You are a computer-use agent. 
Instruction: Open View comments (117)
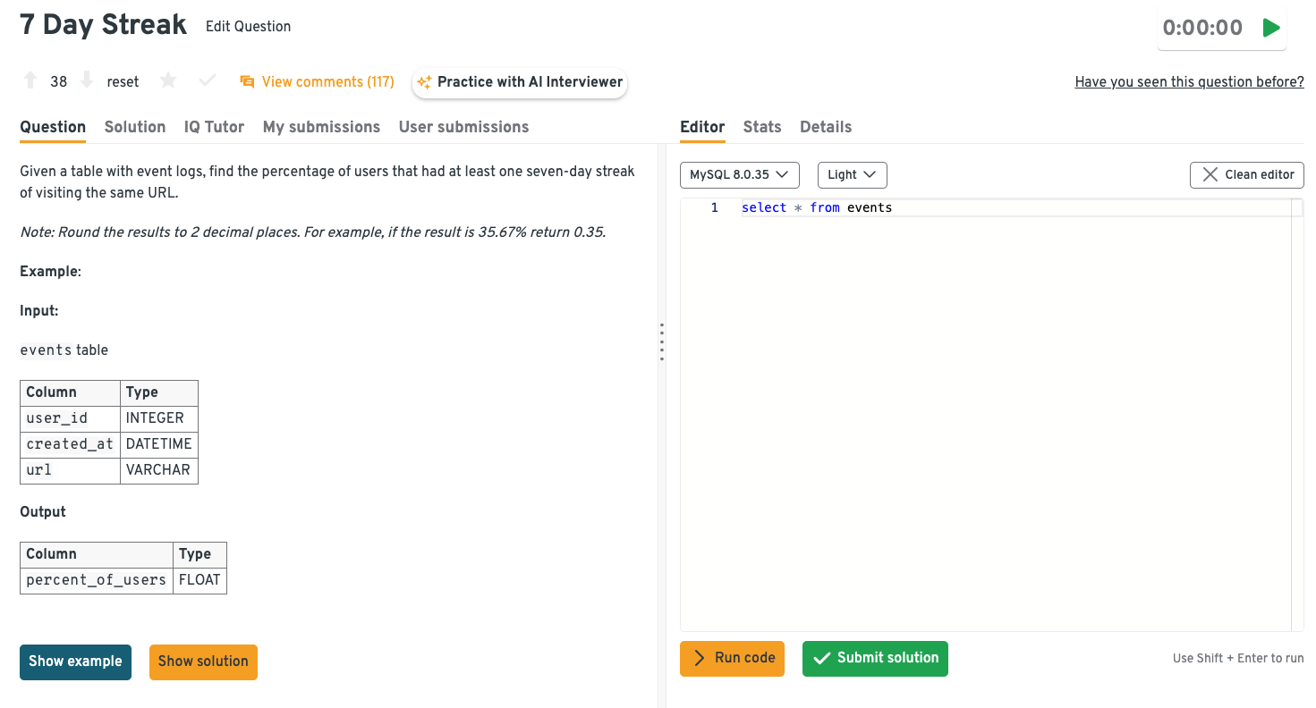point(318,82)
